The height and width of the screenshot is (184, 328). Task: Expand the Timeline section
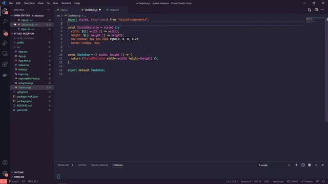19,177
